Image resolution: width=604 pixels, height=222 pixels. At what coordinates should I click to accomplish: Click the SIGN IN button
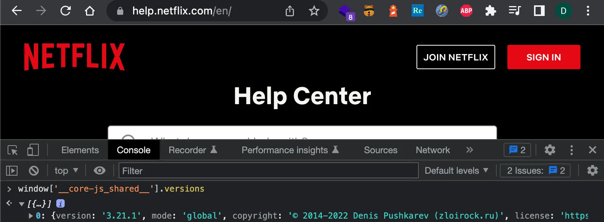[544, 57]
